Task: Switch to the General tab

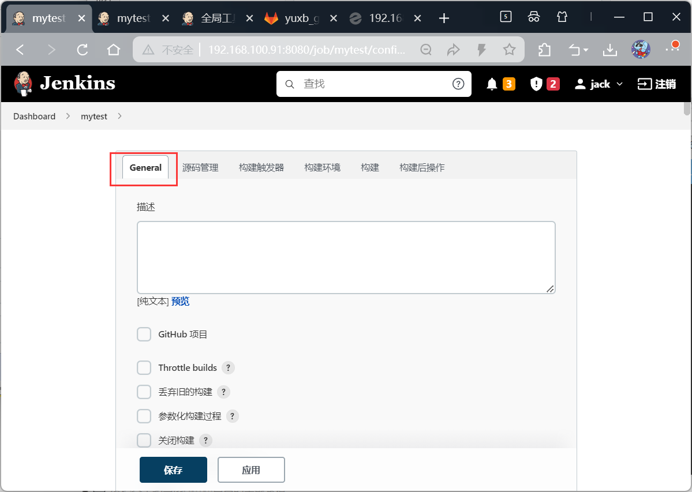Action: tap(145, 167)
